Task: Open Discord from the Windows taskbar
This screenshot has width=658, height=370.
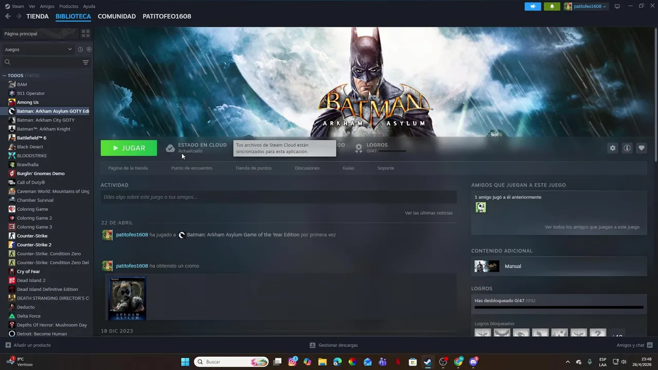Action: pos(473,362)
